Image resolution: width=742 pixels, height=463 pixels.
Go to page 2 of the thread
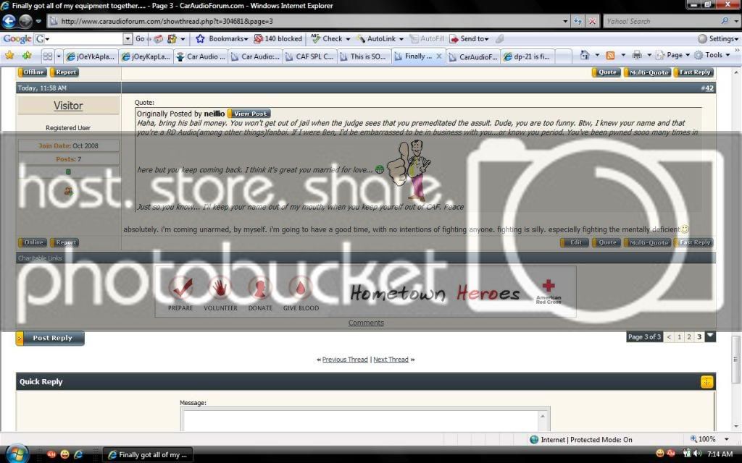click(689, 337)
